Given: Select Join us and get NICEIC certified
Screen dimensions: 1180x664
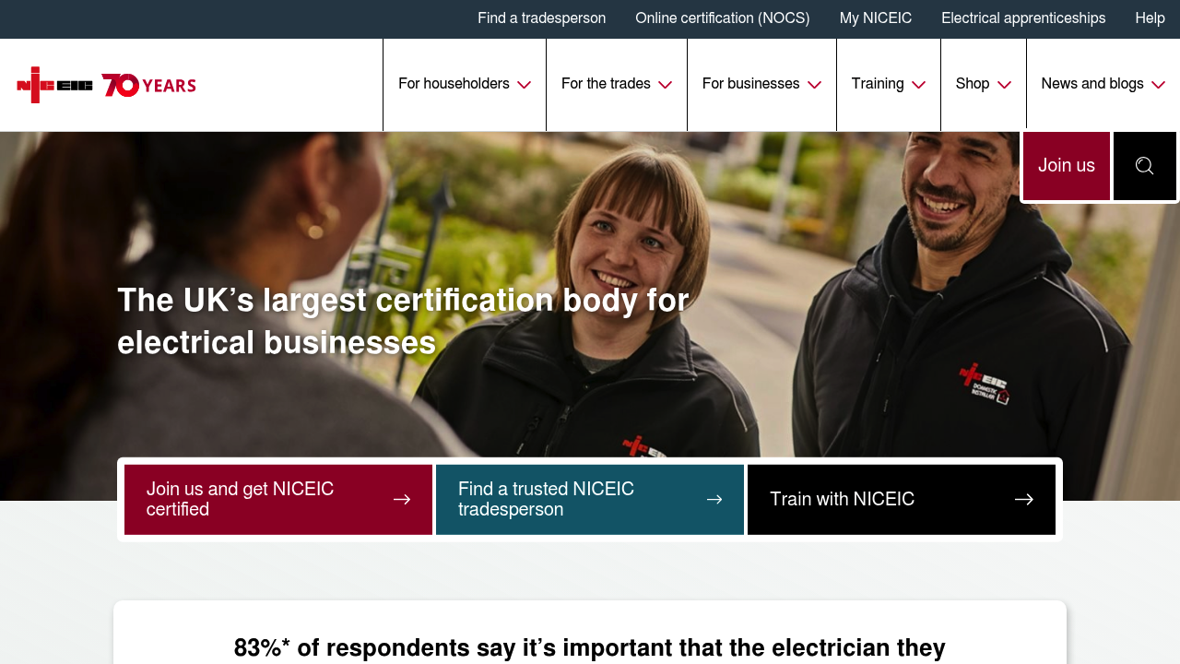Looking at the screenshot, I should tap(278, 500).
